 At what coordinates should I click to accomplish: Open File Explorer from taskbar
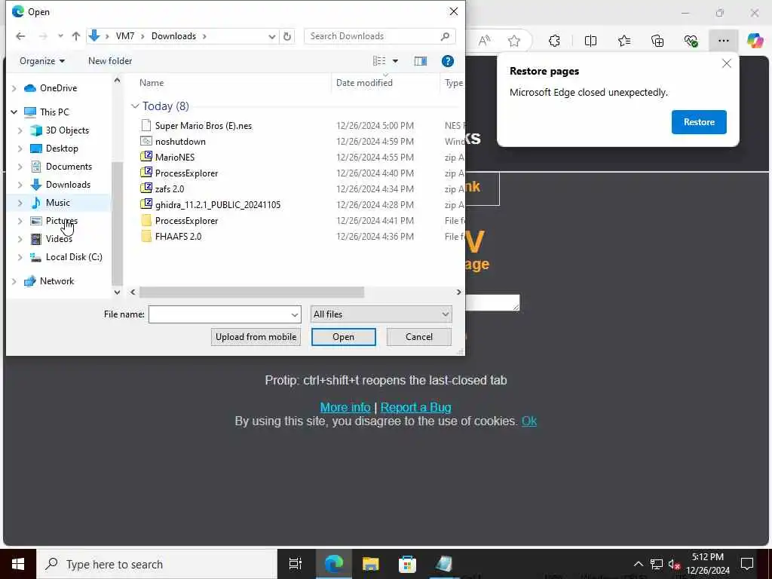[x=370, y=564]
